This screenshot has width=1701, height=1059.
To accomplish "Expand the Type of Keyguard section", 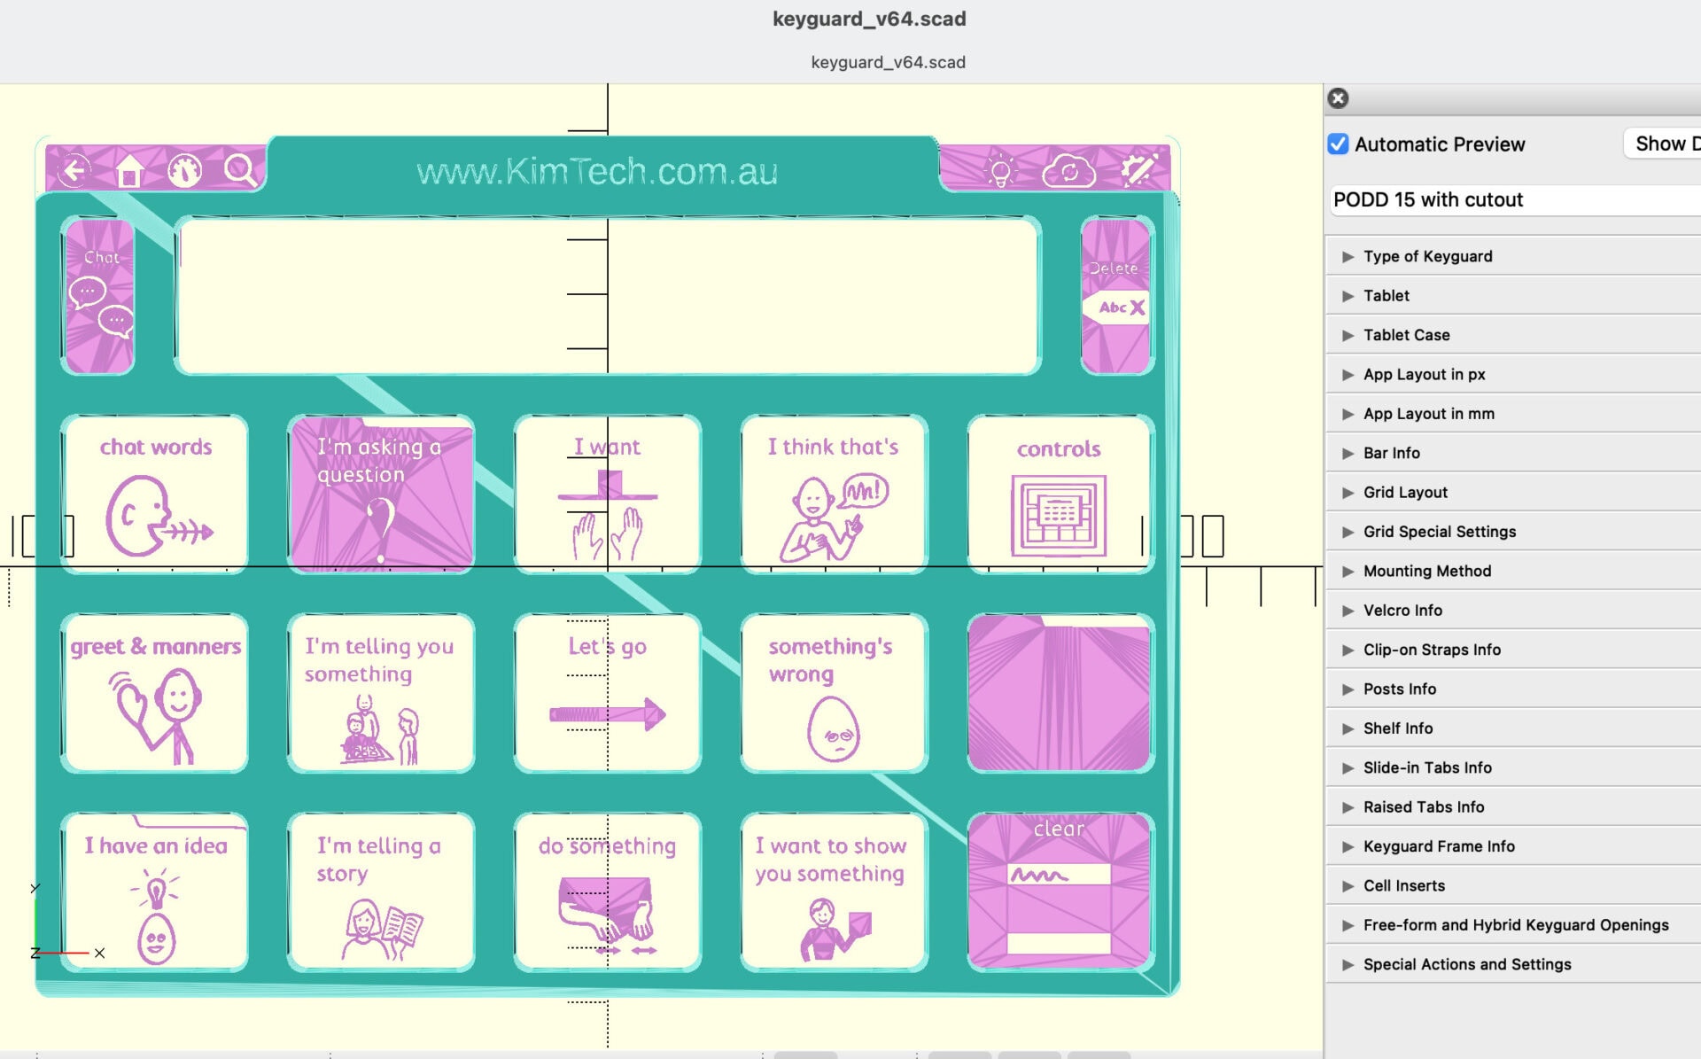I will click(x=1514, y=256).
